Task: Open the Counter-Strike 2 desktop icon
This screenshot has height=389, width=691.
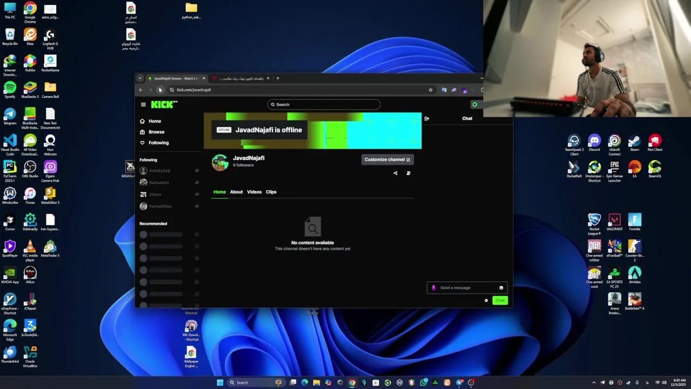Action: coord(635,251)
